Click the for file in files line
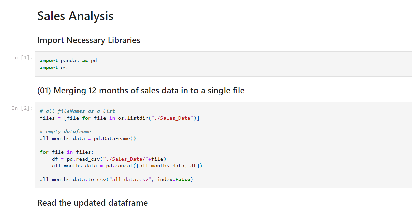 [x=67, y=152]
